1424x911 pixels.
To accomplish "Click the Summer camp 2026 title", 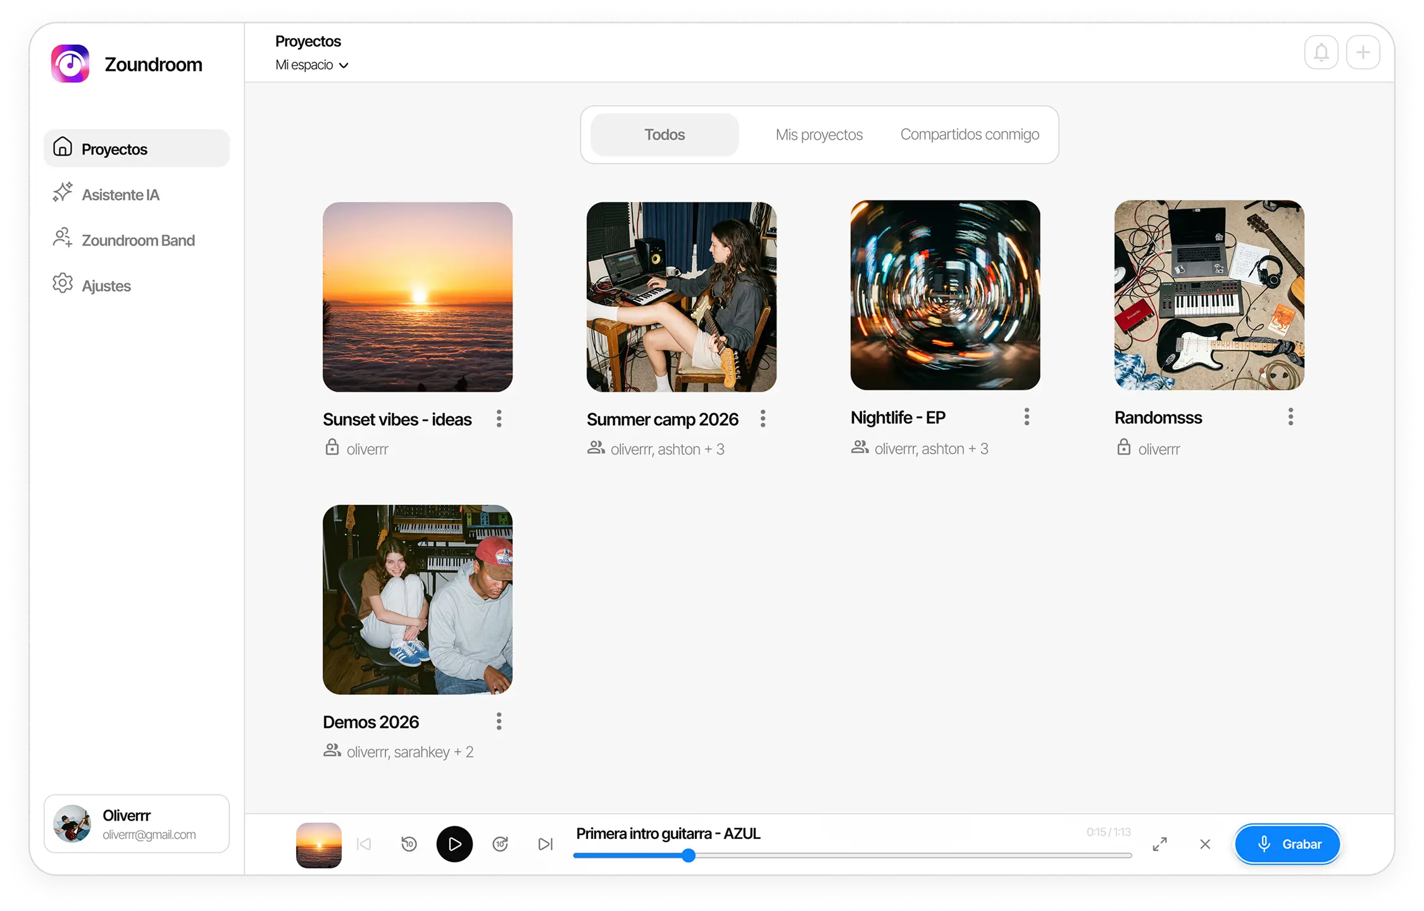I will [x=662, y=419].
